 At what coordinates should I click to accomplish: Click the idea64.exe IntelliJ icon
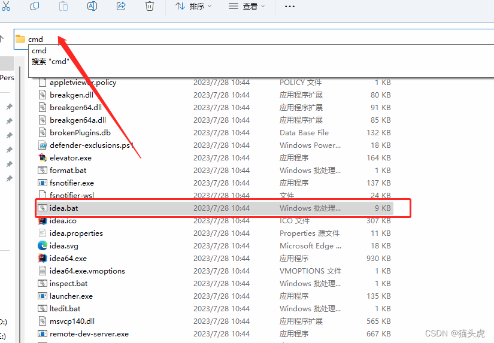tap(43, 258)
